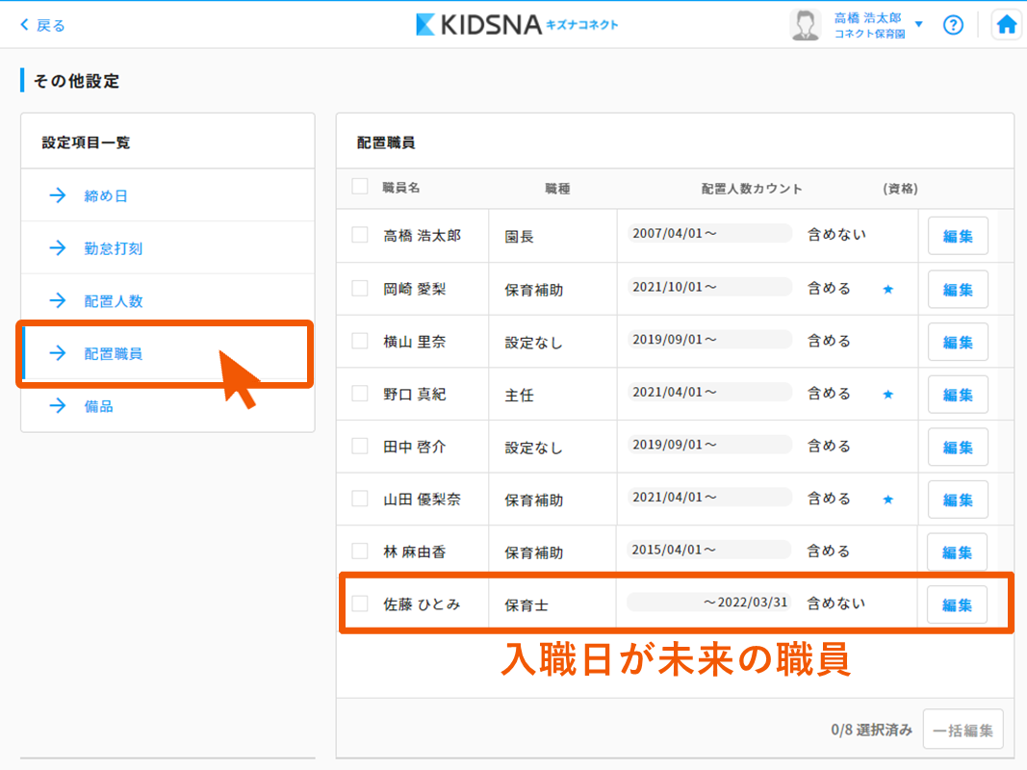Go back using the 戻る link
This screenshot has height=770, width=1027.
[x=43, y=25]
